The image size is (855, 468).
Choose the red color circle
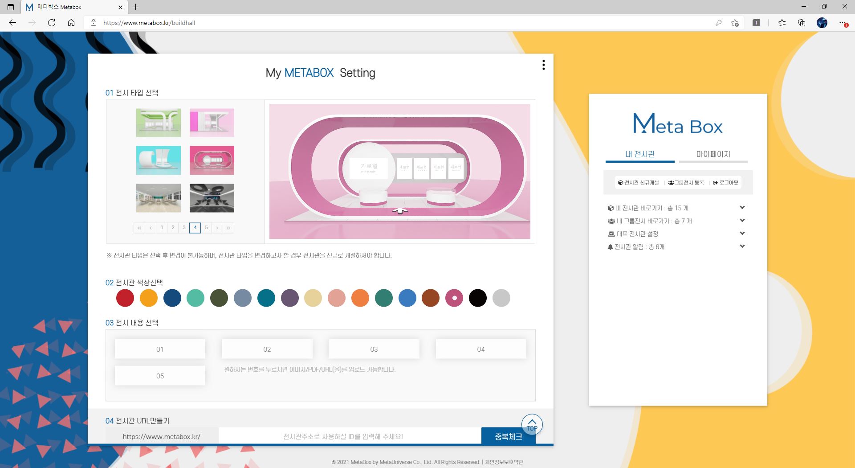(x=125, y=298)
